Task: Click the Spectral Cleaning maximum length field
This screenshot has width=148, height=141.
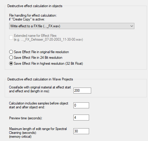Action: pos(81,131)
